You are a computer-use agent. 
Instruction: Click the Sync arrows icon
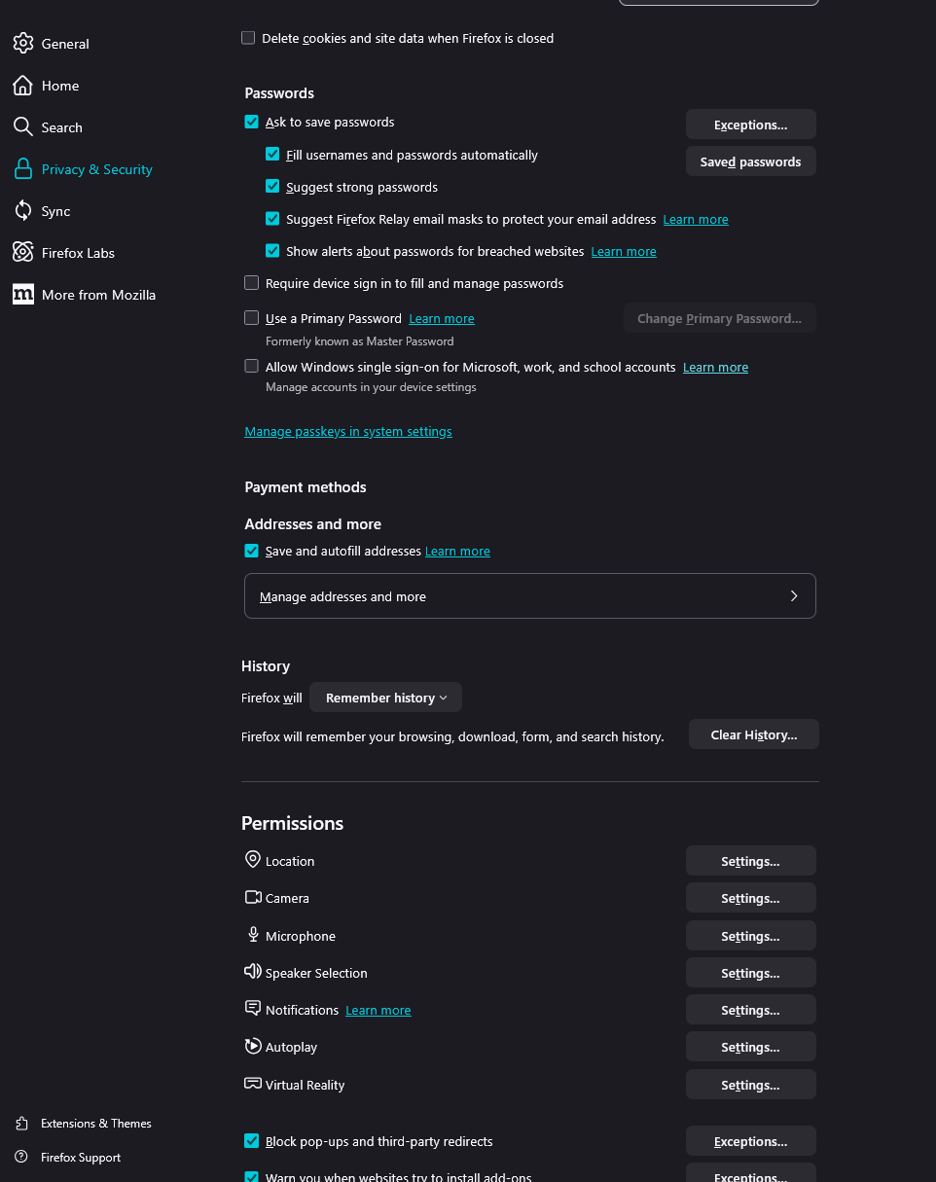pos(23,211)
